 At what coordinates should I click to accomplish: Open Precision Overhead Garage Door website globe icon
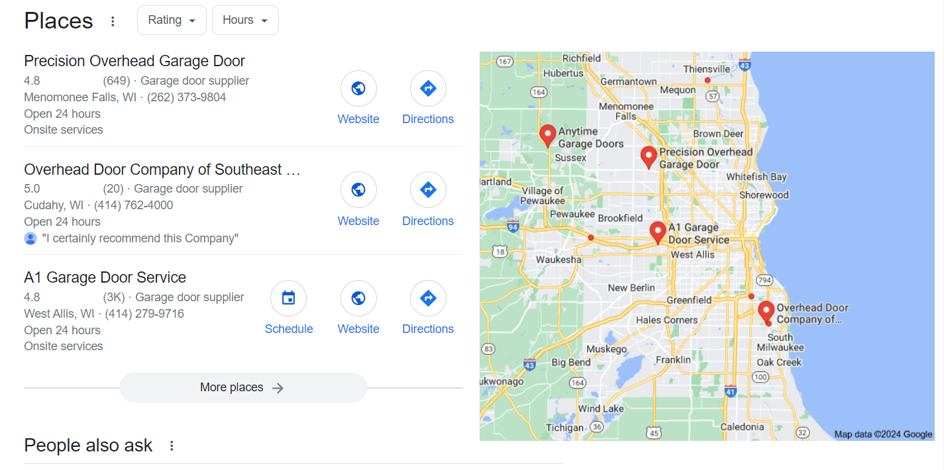point(358,88)
